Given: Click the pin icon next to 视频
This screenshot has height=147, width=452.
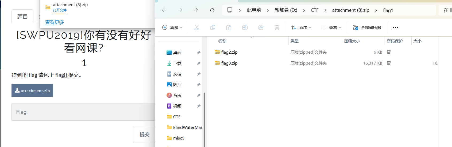Looking at the screenshot, I should pyautogui.click(x=199, y=106).
